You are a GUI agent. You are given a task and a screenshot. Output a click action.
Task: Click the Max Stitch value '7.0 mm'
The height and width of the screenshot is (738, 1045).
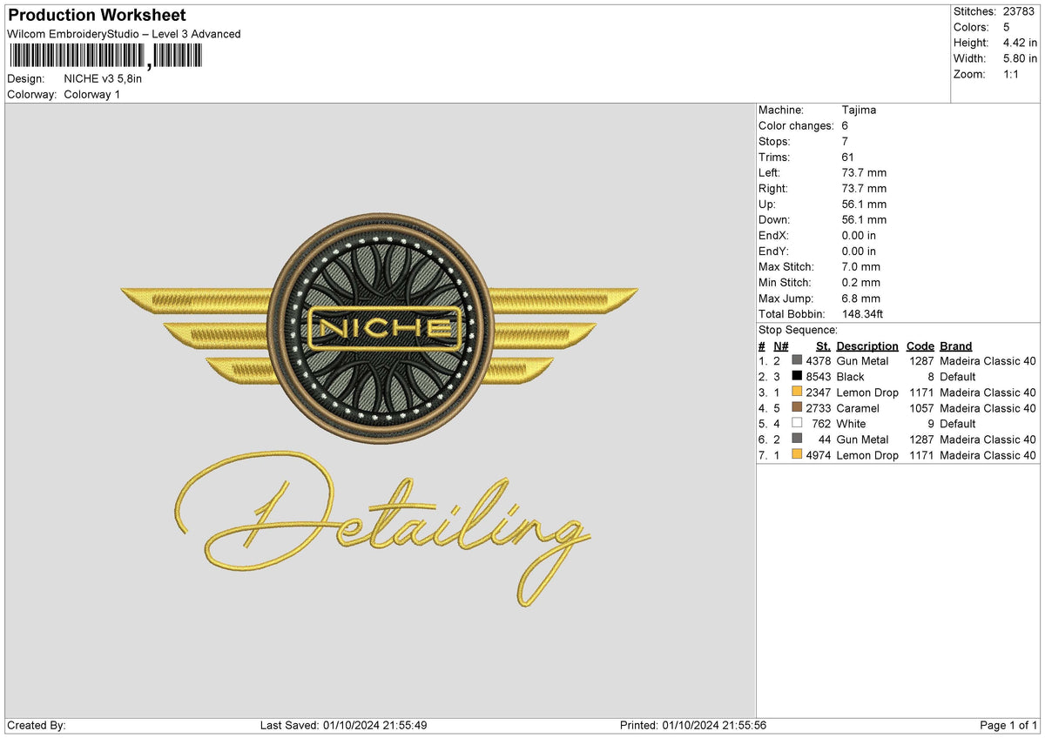click(x=861, y=266)
